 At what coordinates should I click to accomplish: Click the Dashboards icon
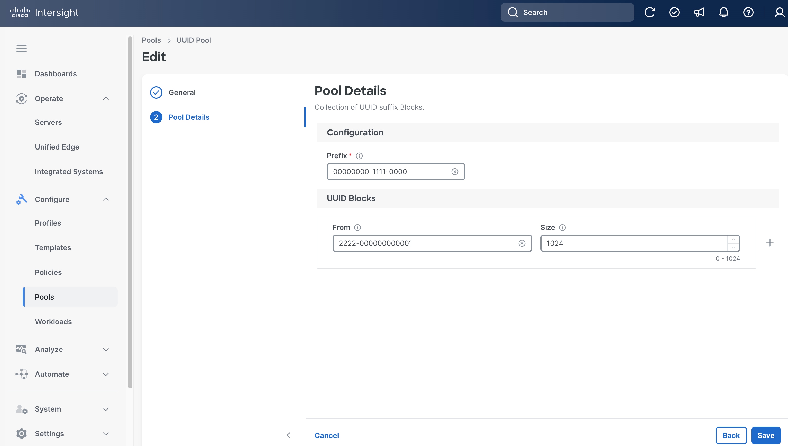coord(21,73)
